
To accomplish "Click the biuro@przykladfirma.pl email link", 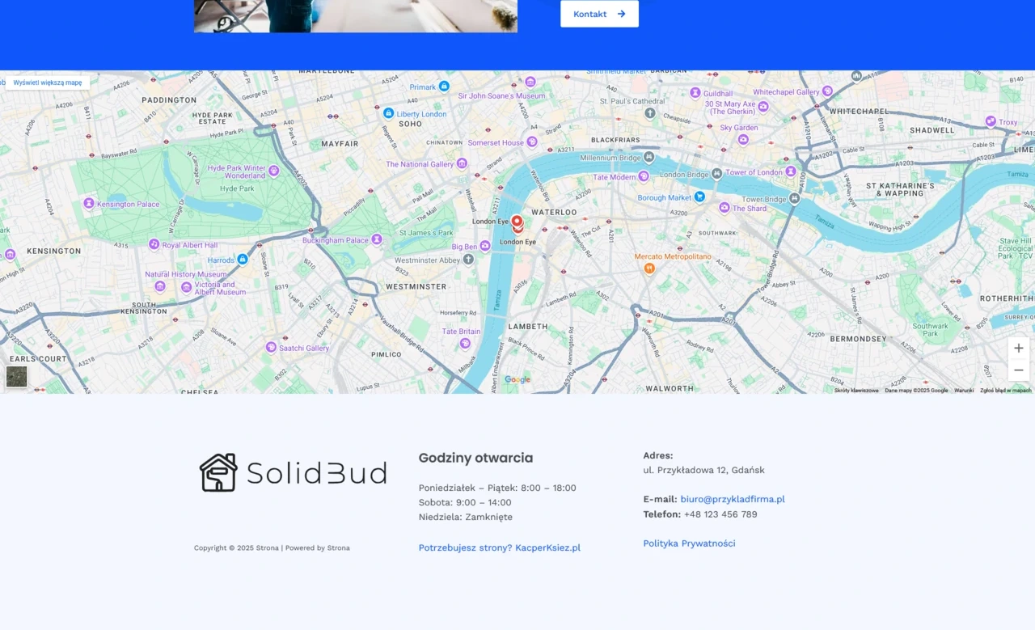I will [733, 499].
